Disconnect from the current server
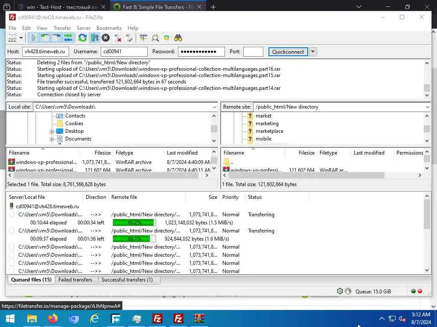 pyautogui.click(x=118, y=38)
